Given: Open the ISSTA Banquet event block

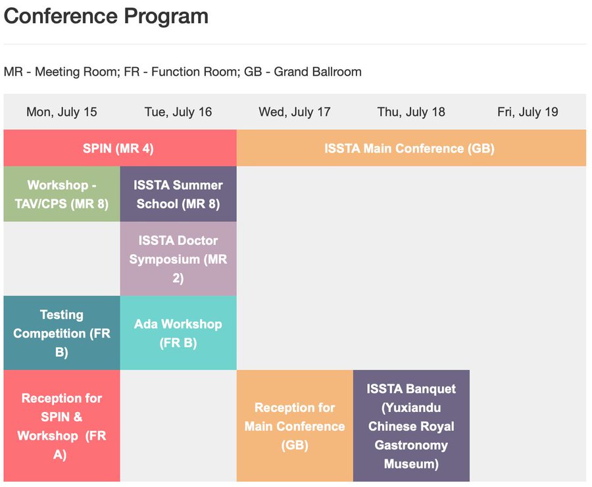Looking at the screenshot, I should (x=411, y=426).
